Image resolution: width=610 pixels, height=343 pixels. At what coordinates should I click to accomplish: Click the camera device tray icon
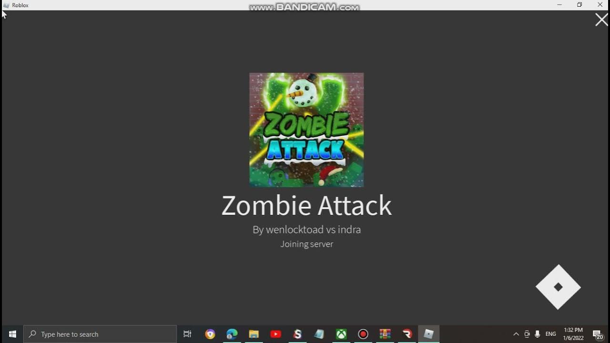point(527,334)
